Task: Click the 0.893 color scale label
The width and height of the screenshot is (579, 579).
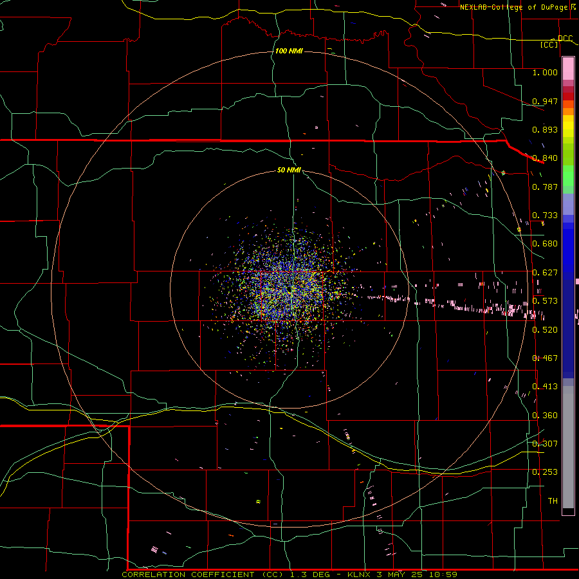Action: pos(545,129)
